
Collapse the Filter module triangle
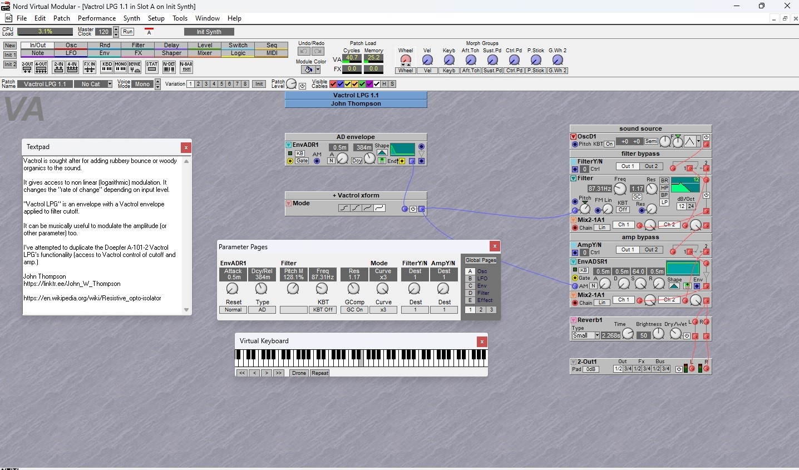[x=574, y=179]
